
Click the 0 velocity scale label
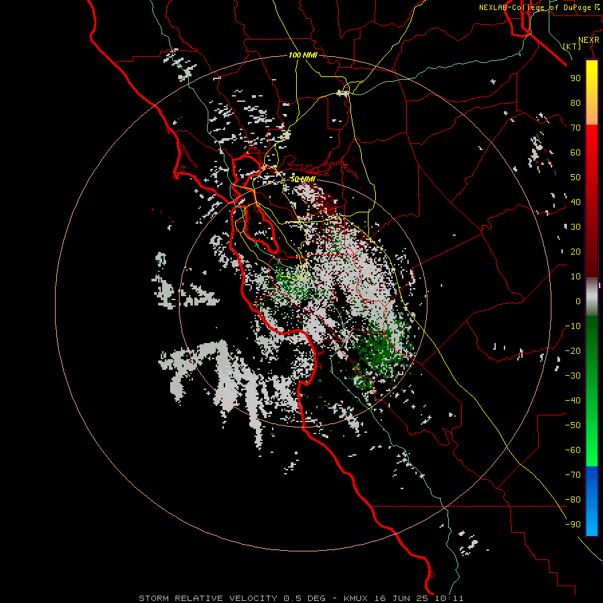pos(578,301)
